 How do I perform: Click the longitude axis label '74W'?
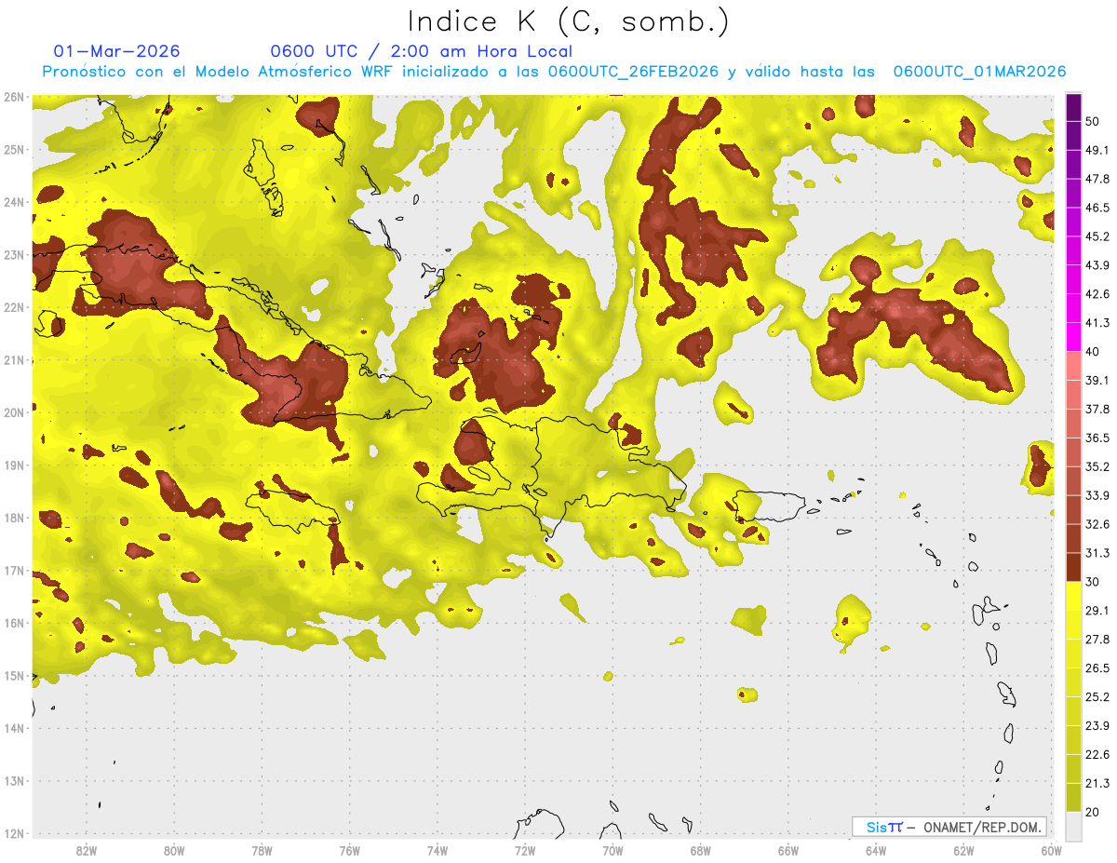(x=437, y=851)
